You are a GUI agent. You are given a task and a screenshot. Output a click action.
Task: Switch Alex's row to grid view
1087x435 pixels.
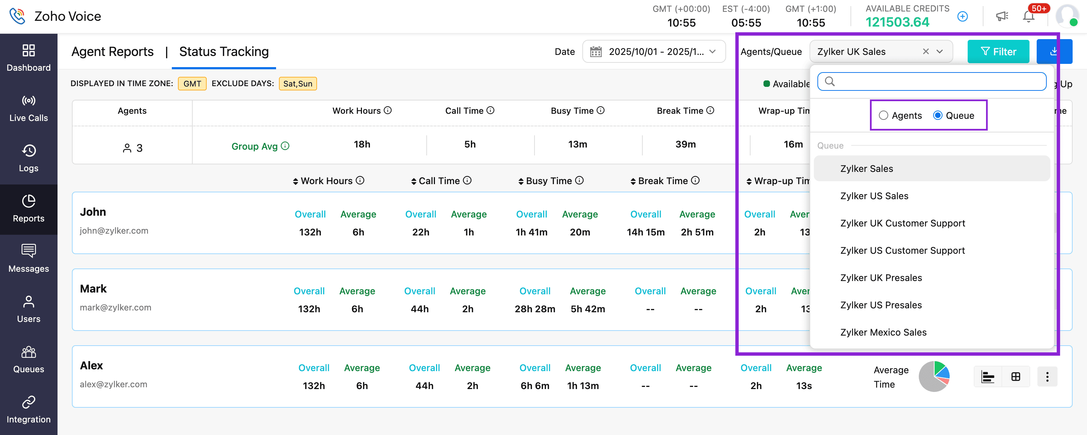[1016, 376]
